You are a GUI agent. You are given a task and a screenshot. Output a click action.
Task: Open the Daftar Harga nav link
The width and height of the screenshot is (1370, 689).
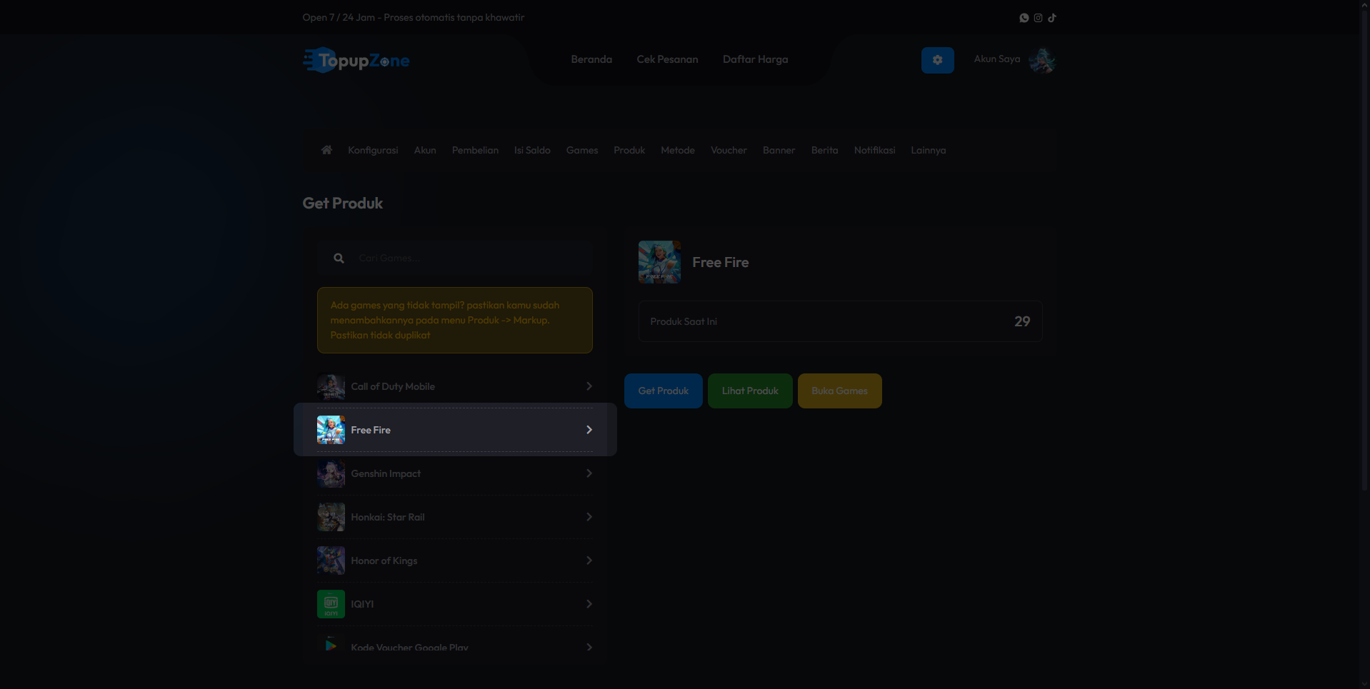[755, 59]
